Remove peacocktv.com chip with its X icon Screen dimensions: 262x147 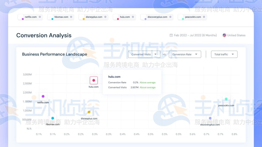[x=204, y=17]
